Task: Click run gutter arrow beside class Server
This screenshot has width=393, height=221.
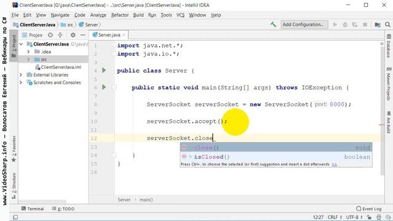Action: click(104, 71)
